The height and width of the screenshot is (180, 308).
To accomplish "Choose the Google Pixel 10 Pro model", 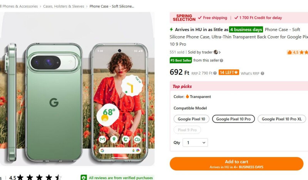I will click(x=233, y=119).
